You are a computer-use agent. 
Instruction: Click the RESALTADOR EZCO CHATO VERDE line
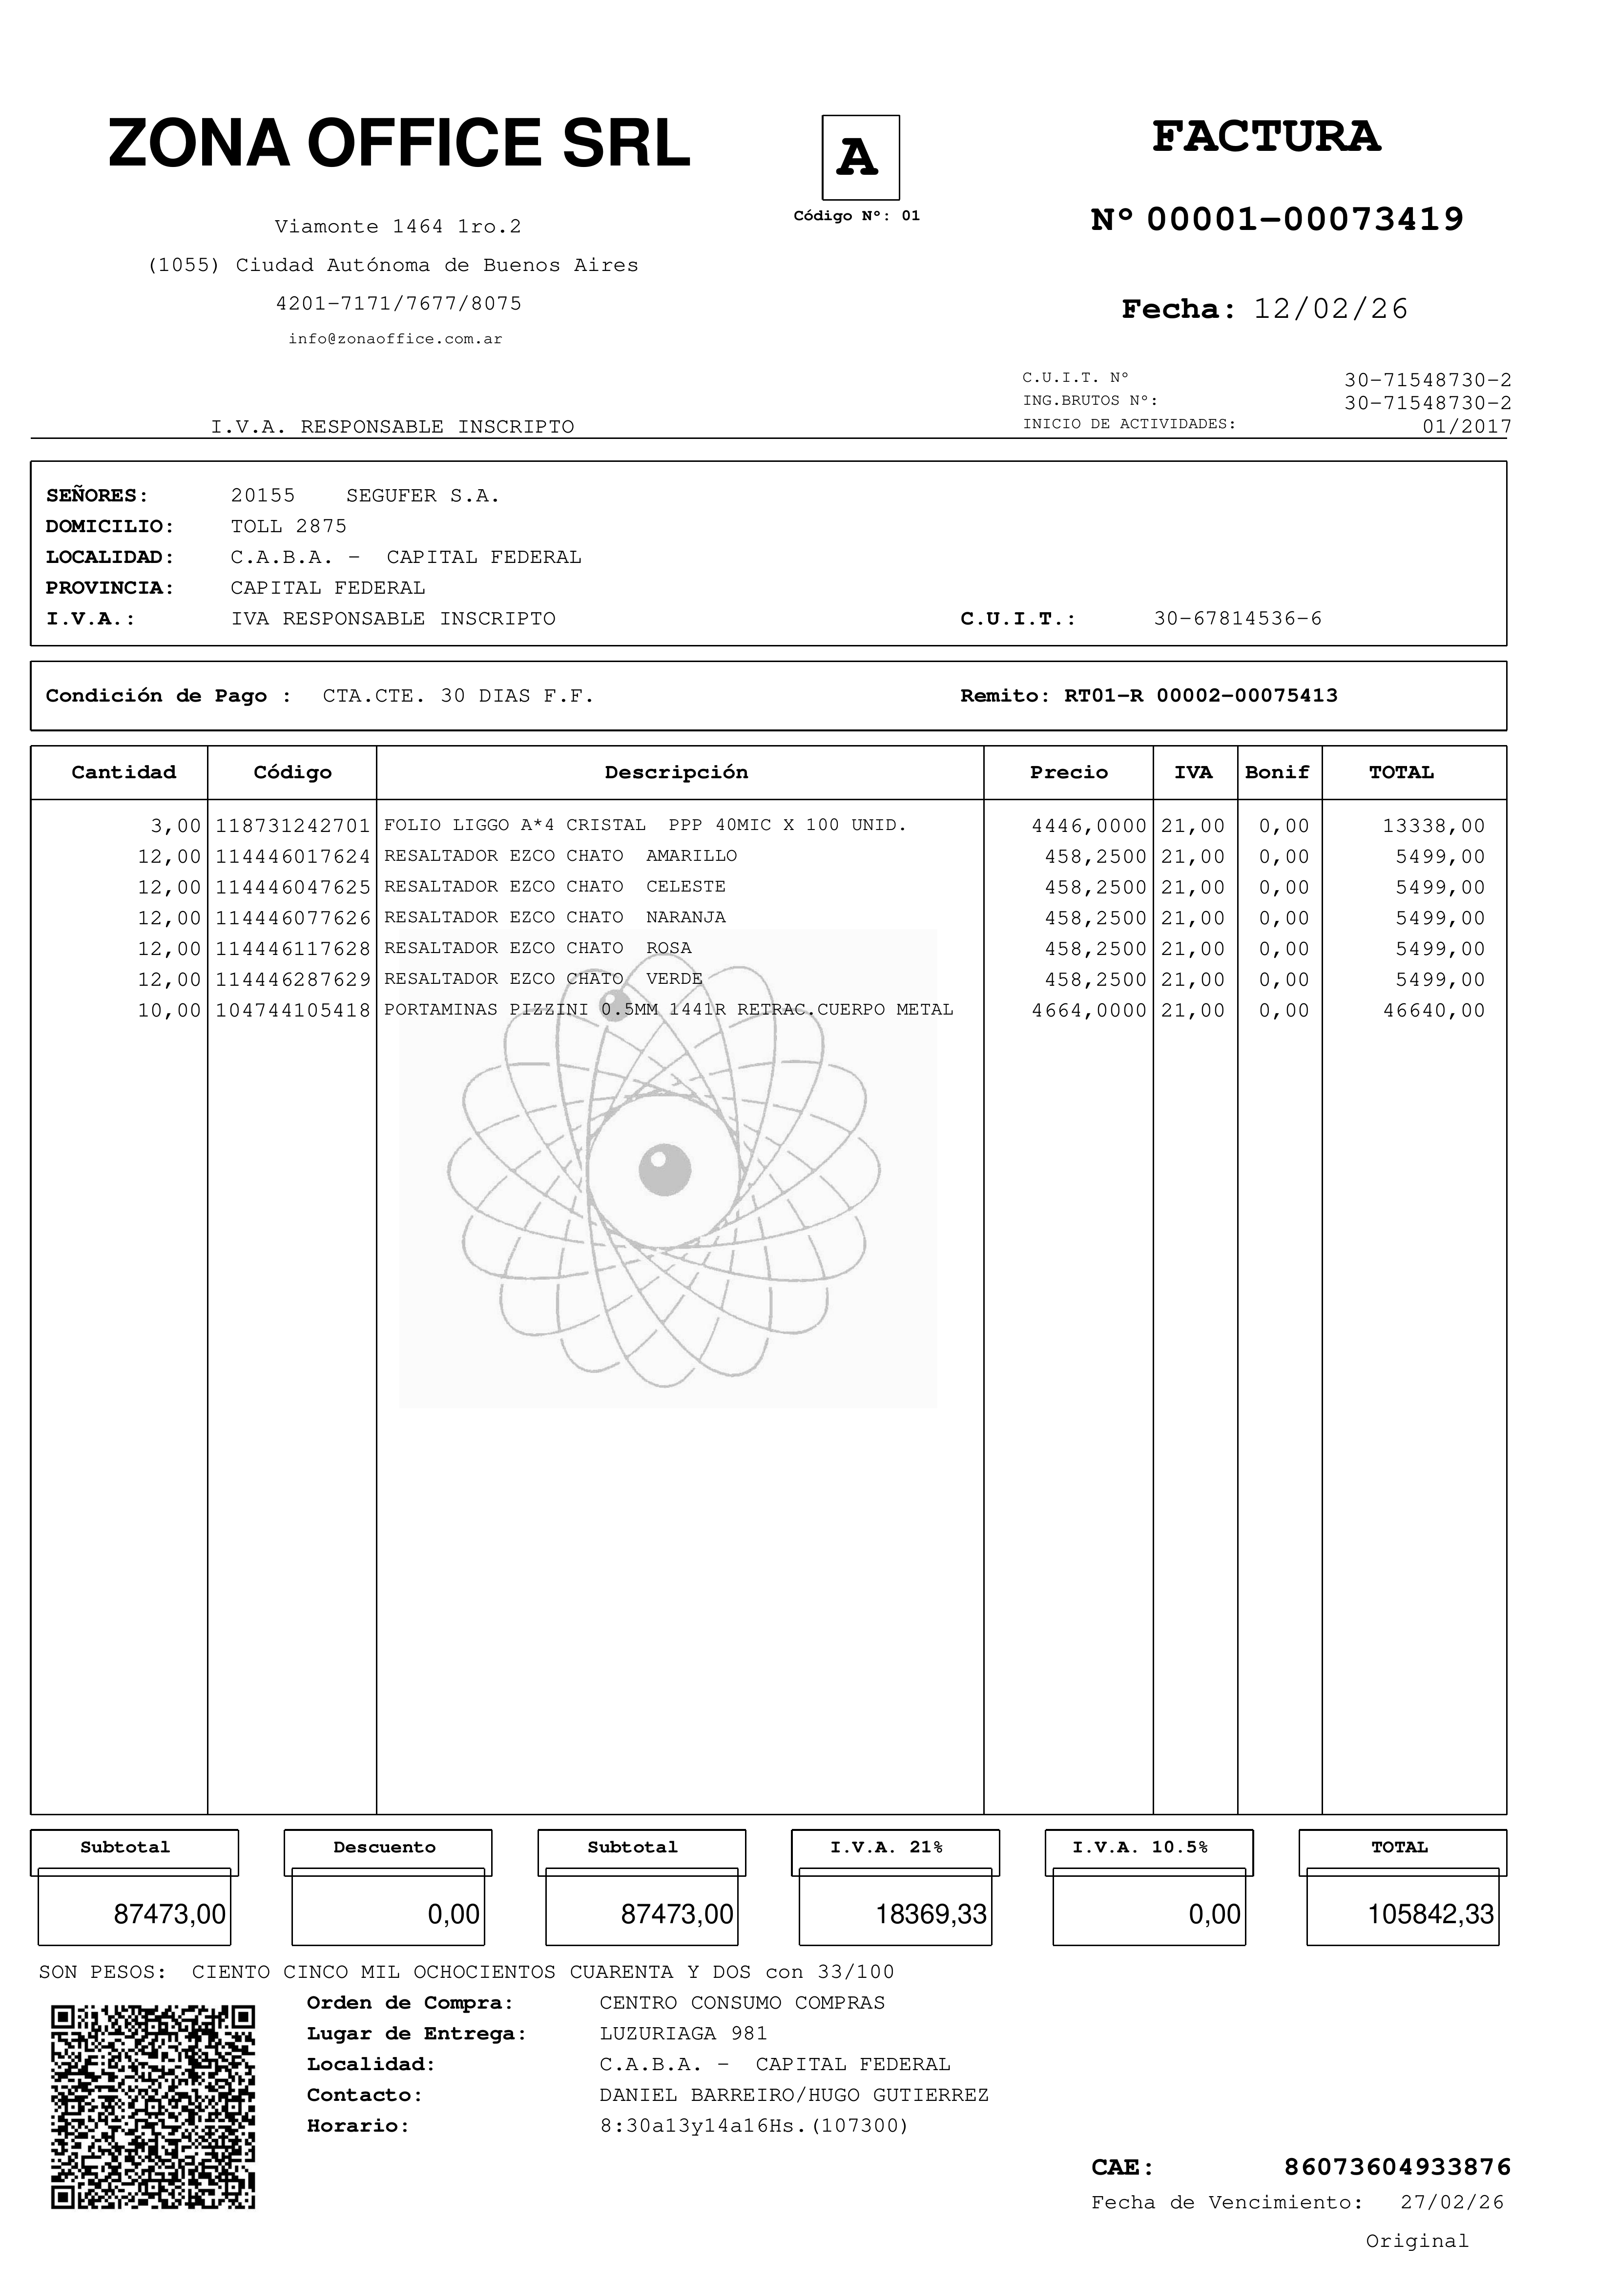click(x=543, y=979)
